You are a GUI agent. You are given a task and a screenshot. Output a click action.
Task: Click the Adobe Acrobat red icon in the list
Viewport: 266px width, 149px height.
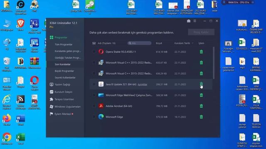coord(101,106)
